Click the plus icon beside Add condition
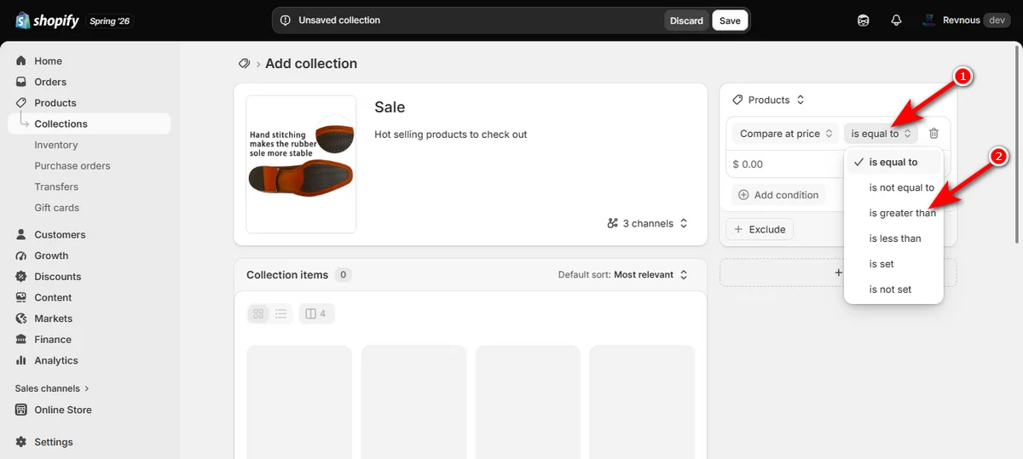Screen dimensions: 1023x459 click(743, 195)
